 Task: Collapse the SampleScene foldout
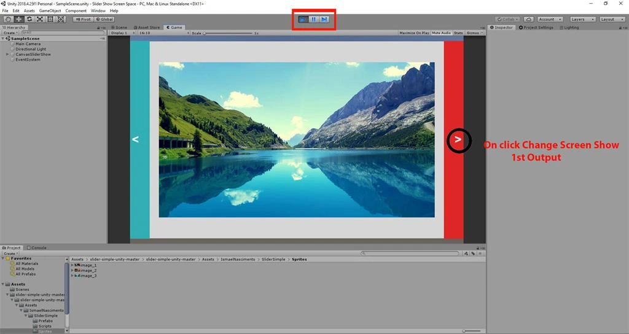tap(3, 39)
